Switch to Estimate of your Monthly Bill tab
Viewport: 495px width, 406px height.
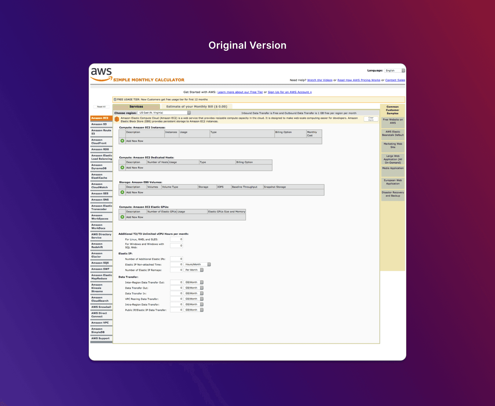pyautogui.click(x=197, y=107)
